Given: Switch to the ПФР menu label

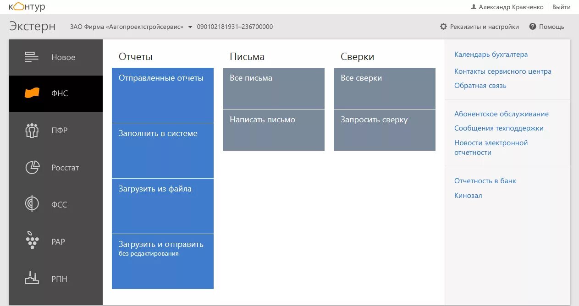Looking at the screenshot, I should tap(60, 131).
